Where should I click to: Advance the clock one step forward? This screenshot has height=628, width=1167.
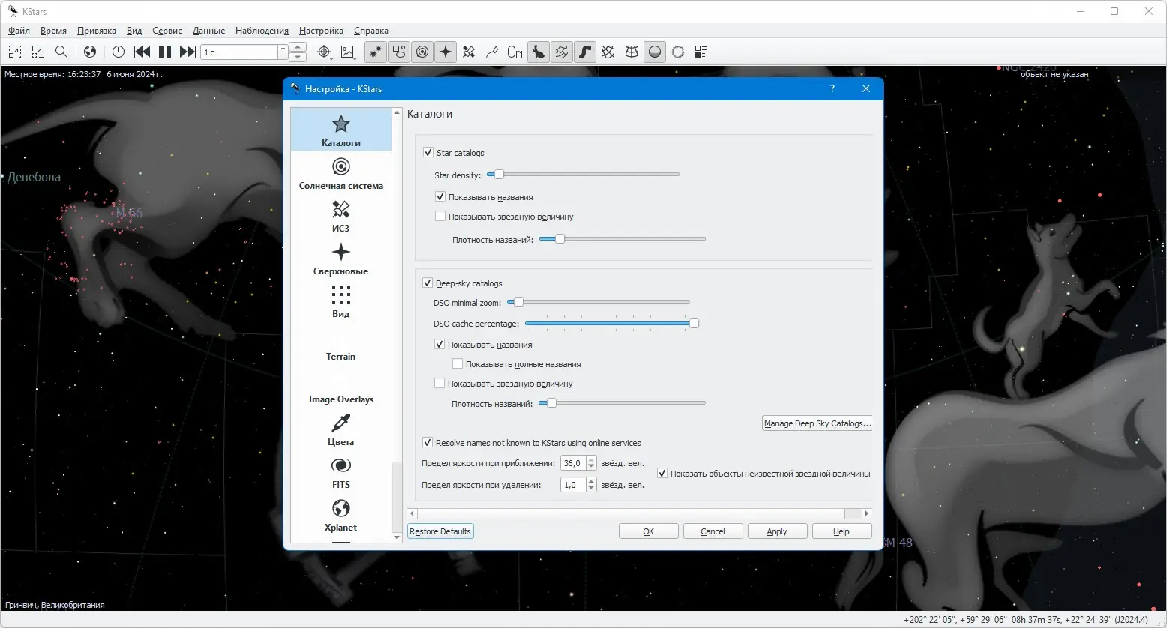[x=188, y=52]
